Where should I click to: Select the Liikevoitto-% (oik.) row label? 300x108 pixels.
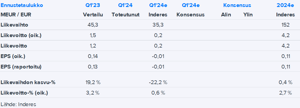click(24, 93)
